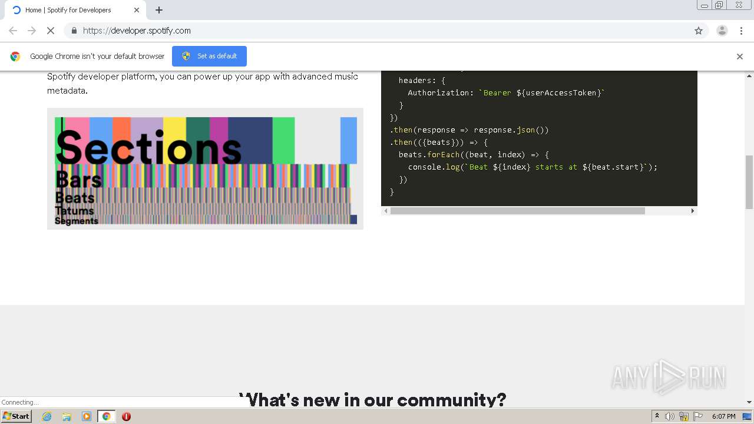The height and width of the screenshot is (424, 754).
Task: Click the response.json() code line
Action: [469, 130]
